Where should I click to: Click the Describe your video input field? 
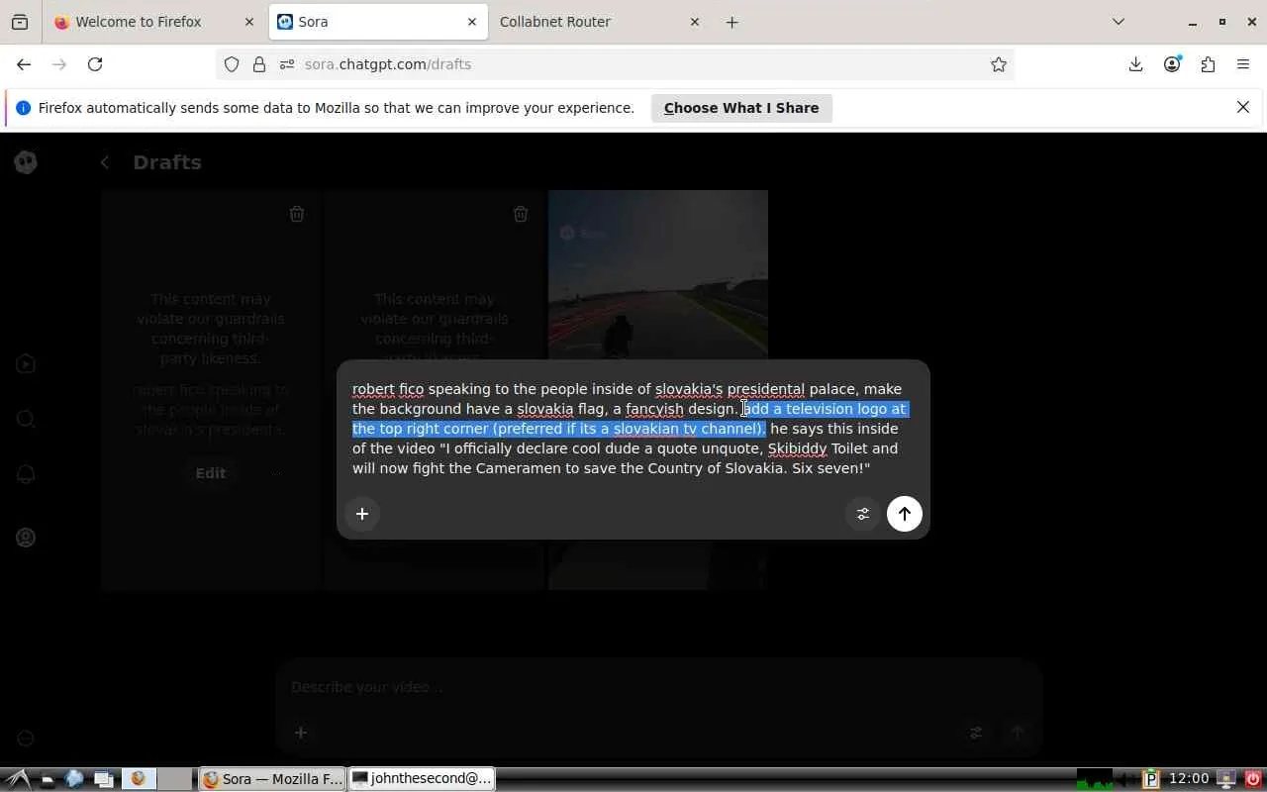pyautogui.click(x=658, y=687)
